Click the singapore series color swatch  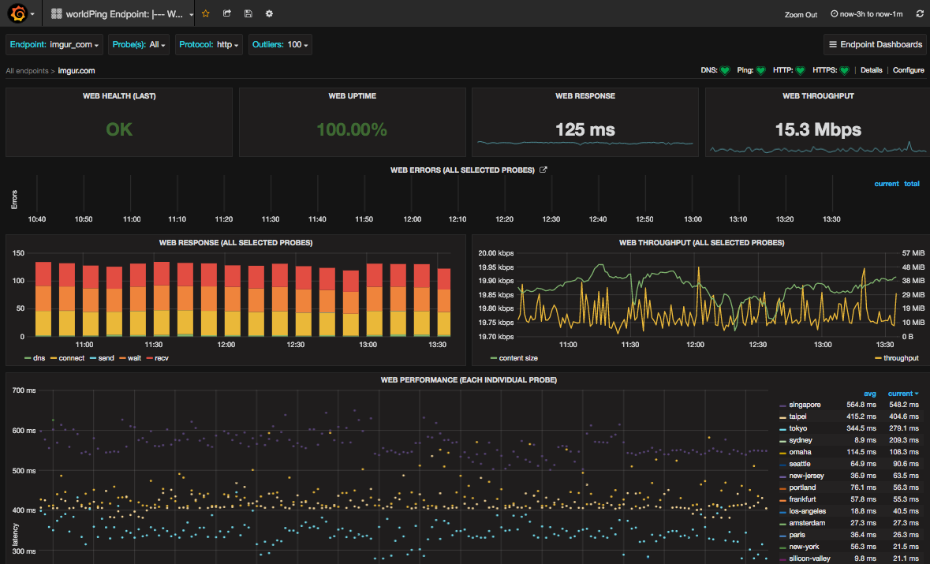[x=782, y=405]
